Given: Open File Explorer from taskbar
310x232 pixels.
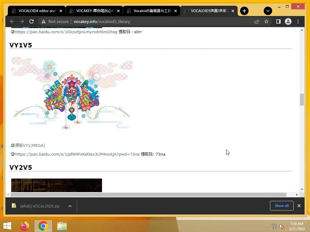Looking at the screenshot, I should pos(62,226).
